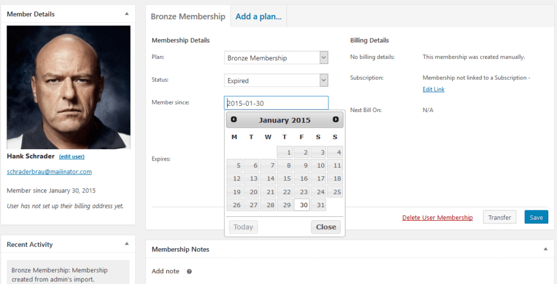Switch to the Bronze Membership tab
Image resolution: width=557 pixels, height=284 pixels.
click(188, 16)
